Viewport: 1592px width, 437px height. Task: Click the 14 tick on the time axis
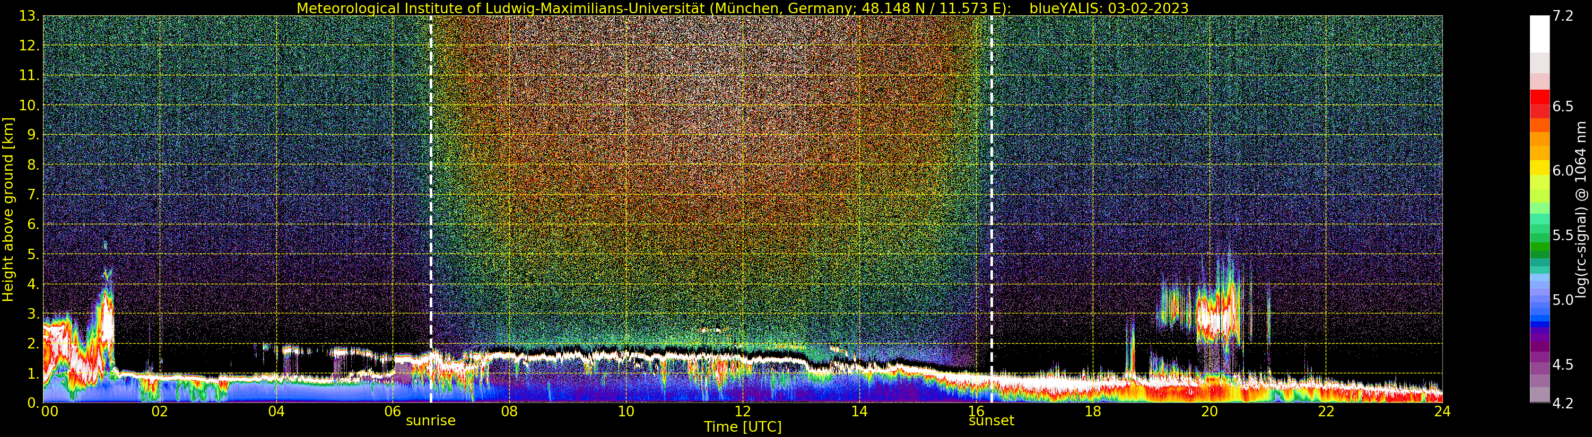coord(859,411)
